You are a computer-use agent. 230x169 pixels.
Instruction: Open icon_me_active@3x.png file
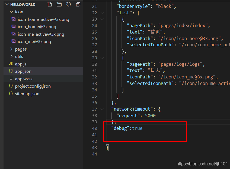[x=41, y=34]
